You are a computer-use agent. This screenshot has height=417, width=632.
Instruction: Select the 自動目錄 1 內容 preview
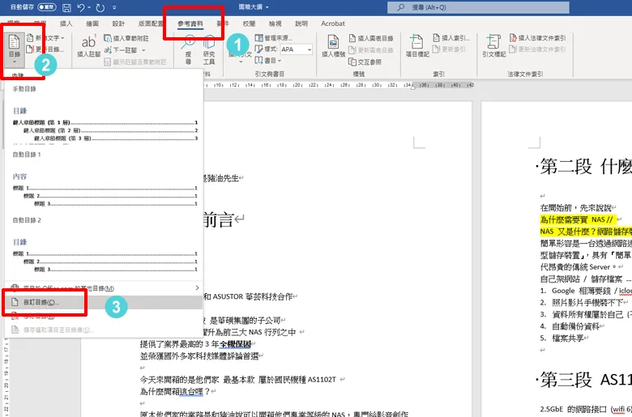(x=105, y=189)
